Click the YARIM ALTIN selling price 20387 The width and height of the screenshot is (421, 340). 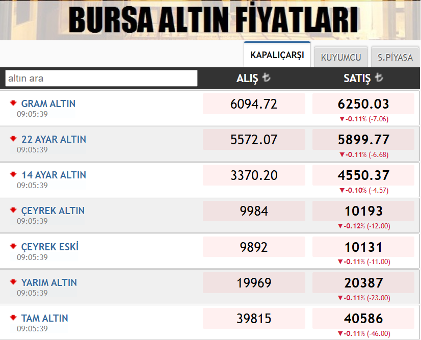coord(363,283)
